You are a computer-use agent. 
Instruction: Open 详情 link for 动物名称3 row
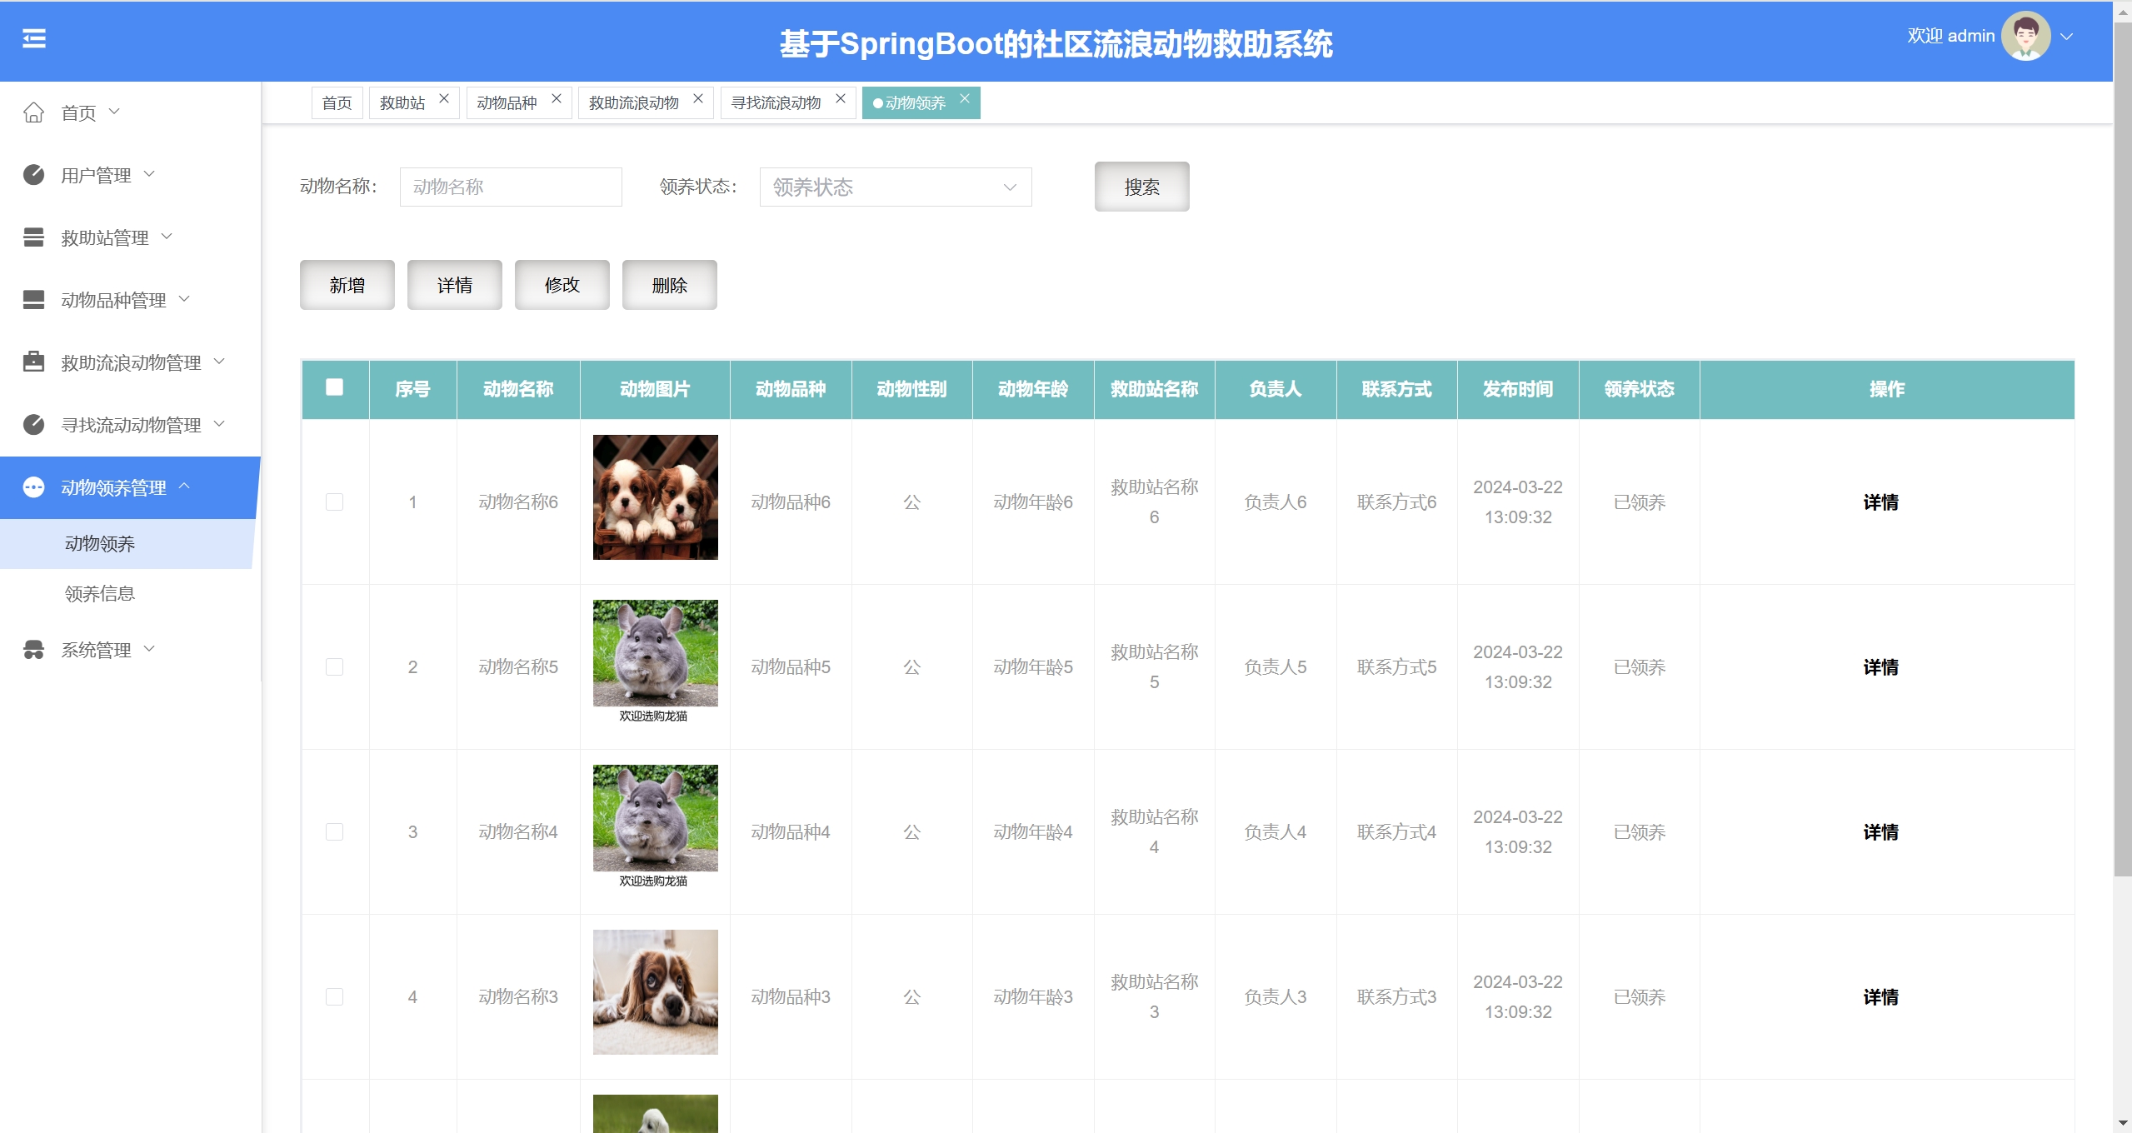click(x=1880, y=997)
